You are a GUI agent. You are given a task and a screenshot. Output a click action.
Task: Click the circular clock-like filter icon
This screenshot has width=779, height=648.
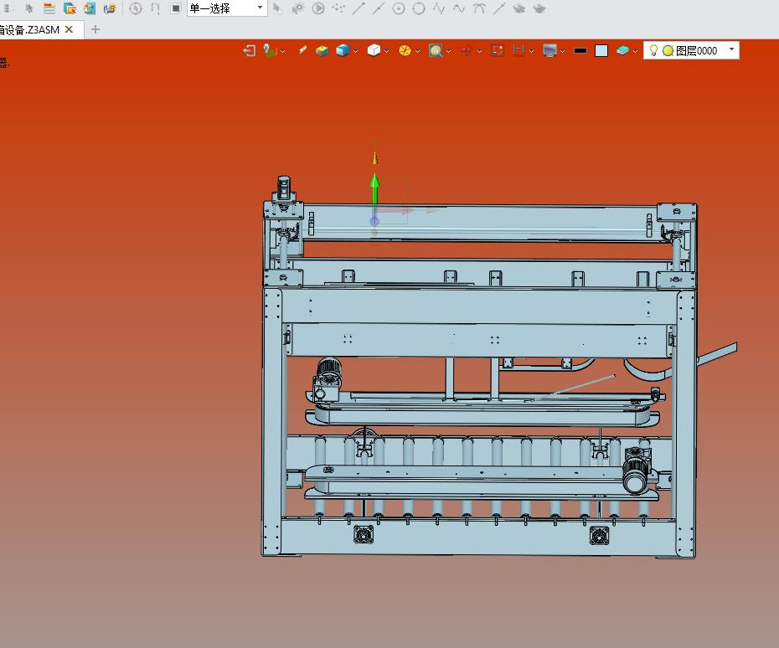pyautogui.click(x=135, y=8)
